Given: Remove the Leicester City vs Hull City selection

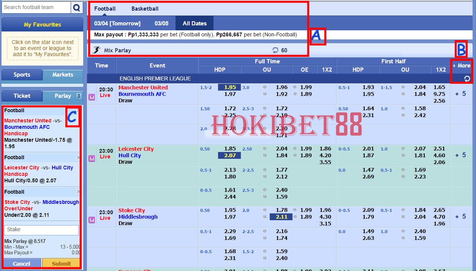Looking at the screenshot, I should coord(78,157).
